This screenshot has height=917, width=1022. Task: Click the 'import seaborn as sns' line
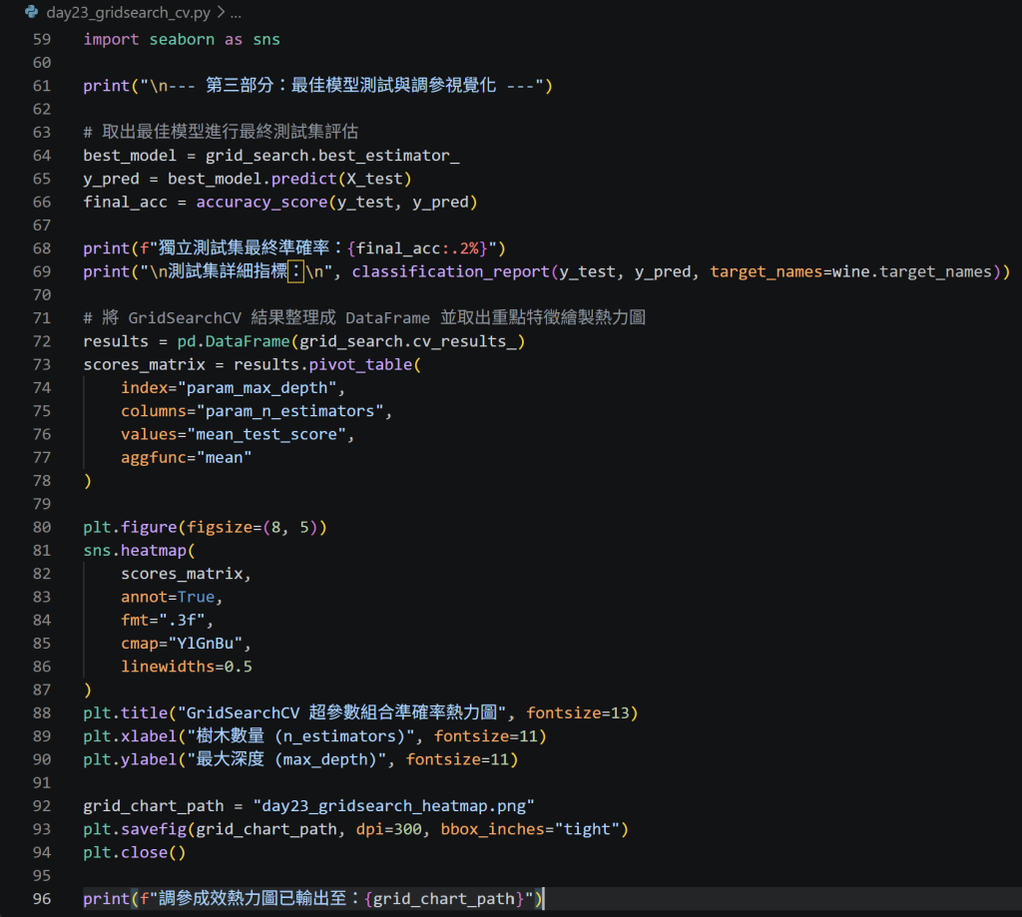pos(182,40)
